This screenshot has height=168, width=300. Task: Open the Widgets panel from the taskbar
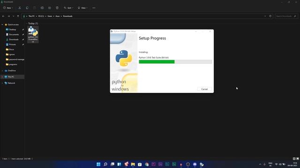(x=119, y=164)
